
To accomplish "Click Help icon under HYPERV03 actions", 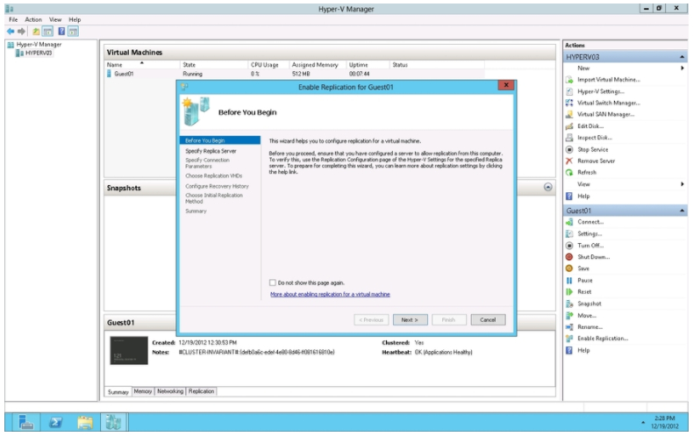I will tap(569, 196).
